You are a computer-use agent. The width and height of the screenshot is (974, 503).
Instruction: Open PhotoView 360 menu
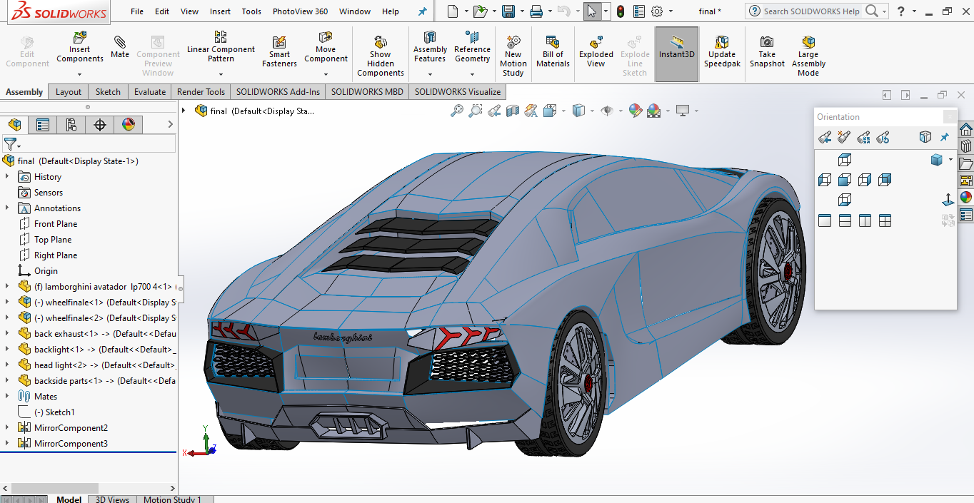coord(301,11)
